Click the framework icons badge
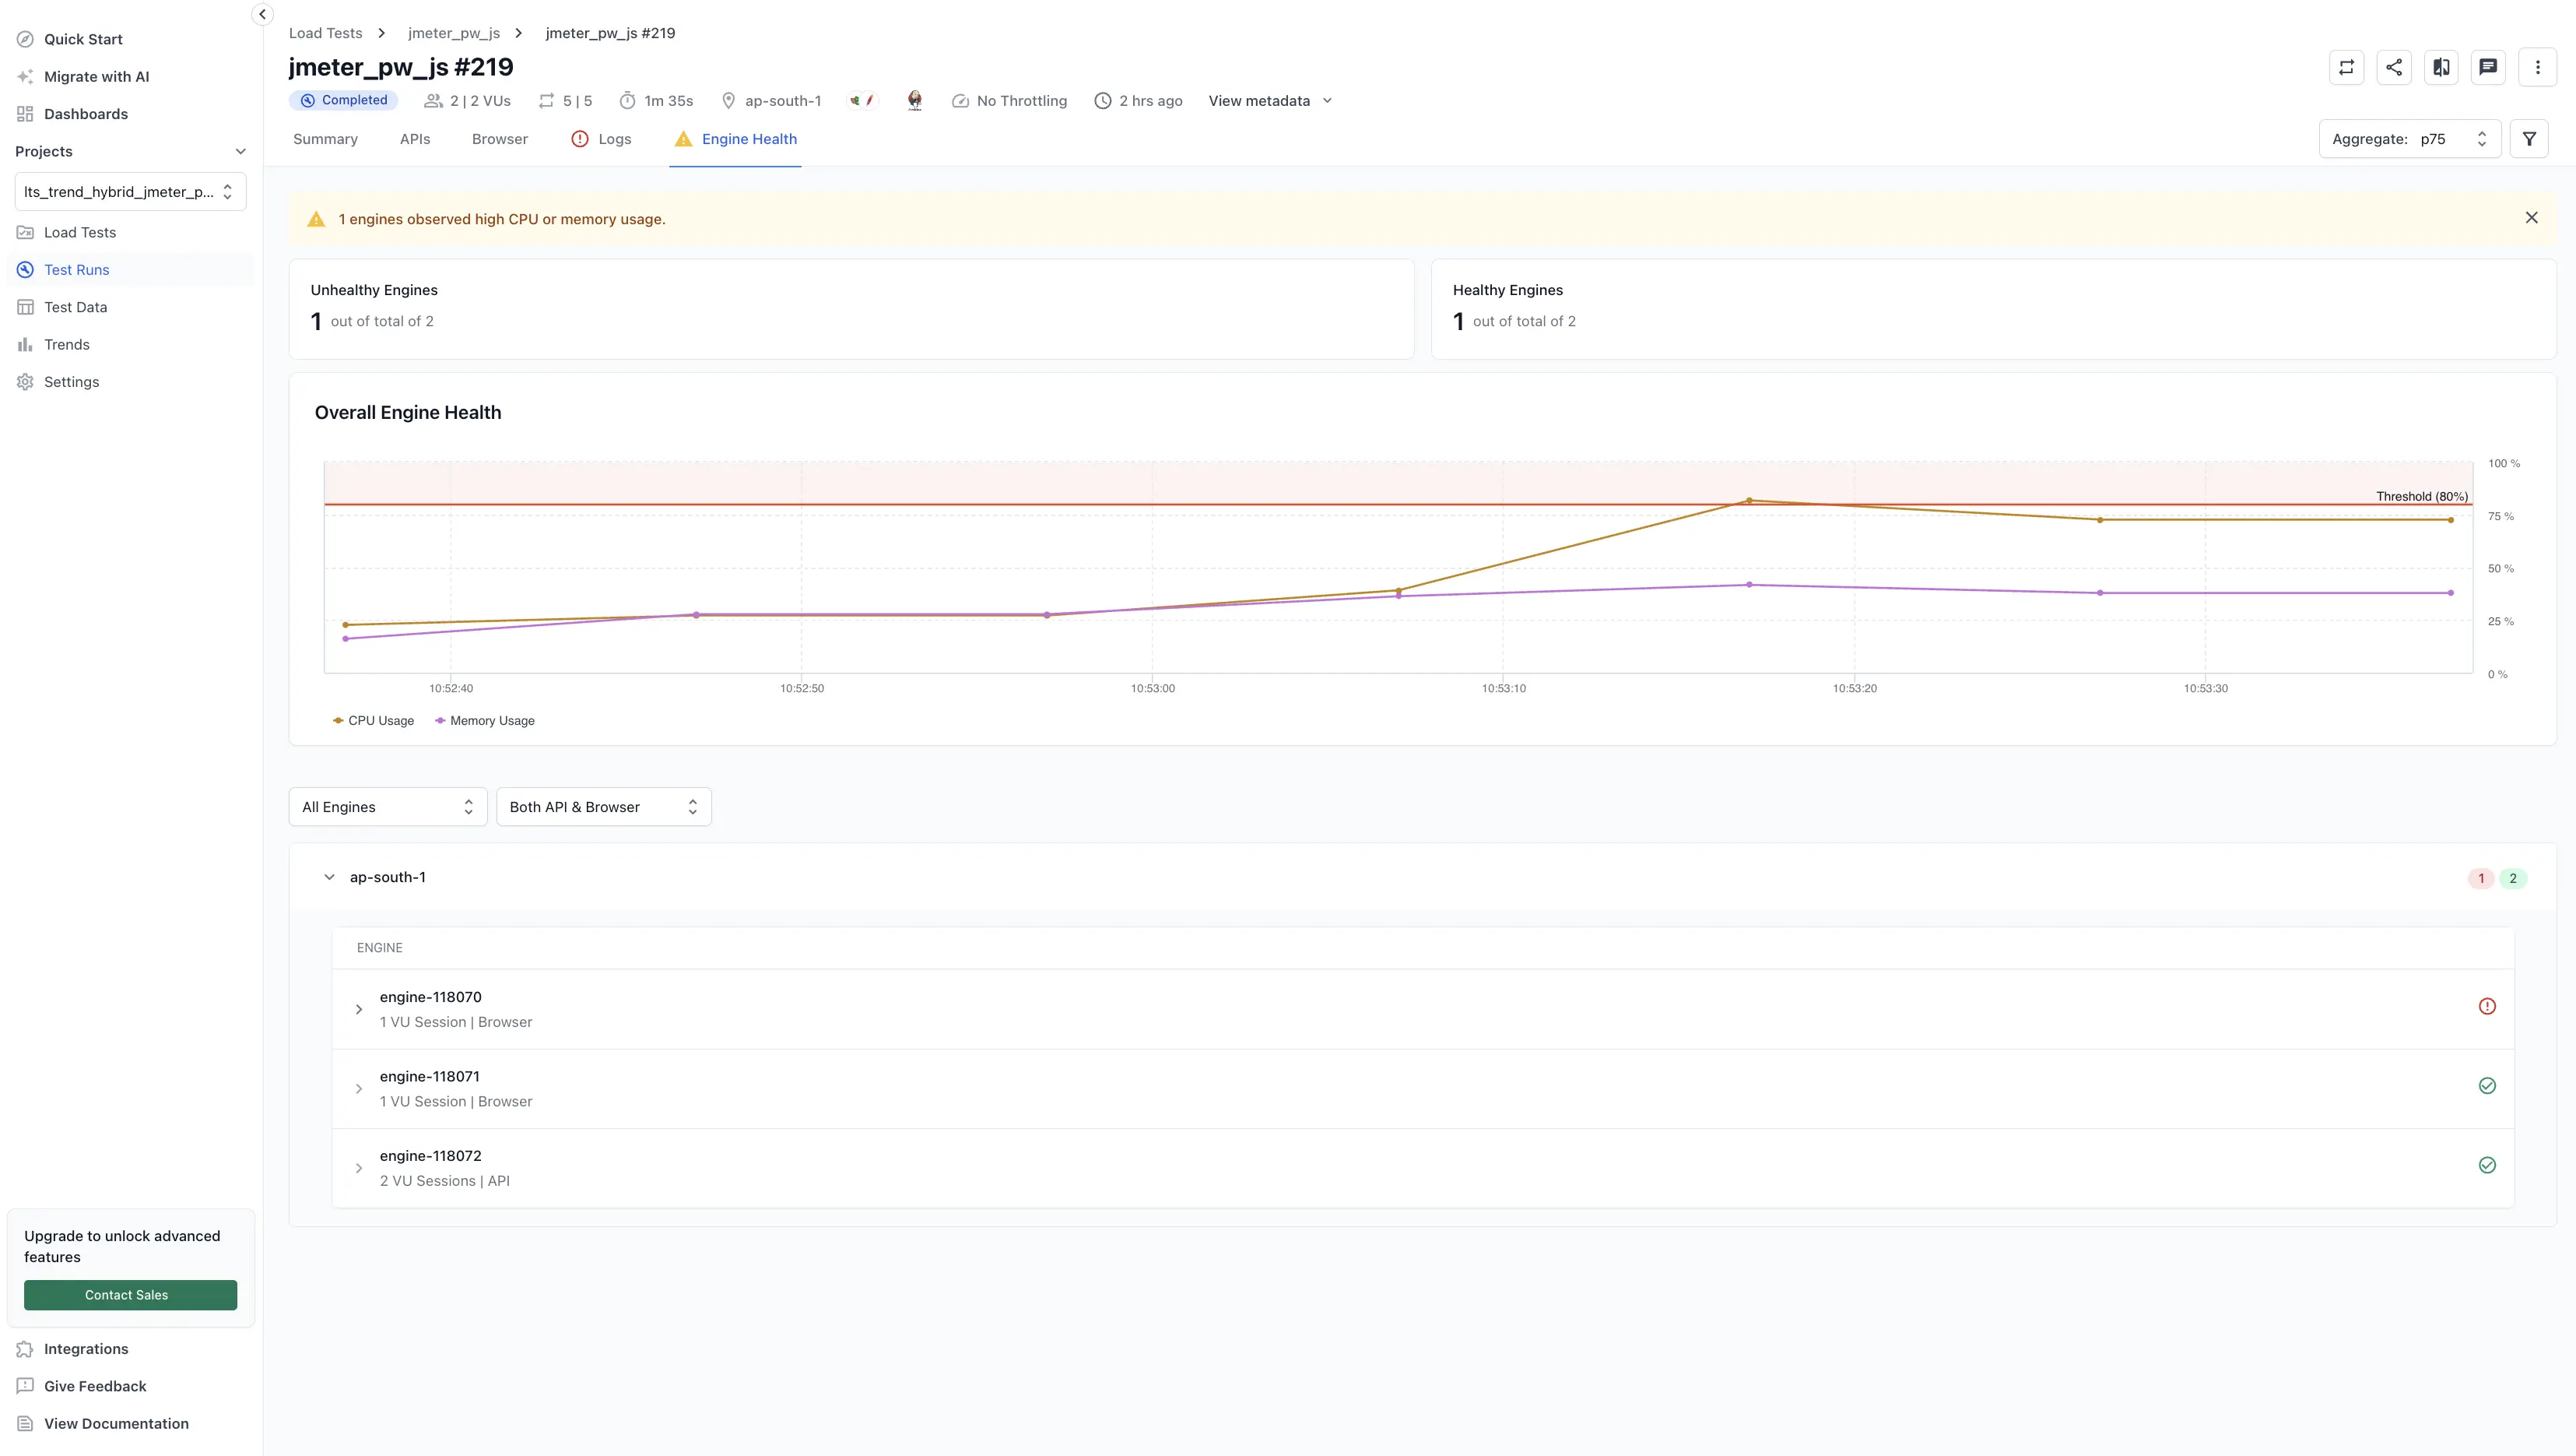This screenshot has height=1456, width=2576. (862, 100)
